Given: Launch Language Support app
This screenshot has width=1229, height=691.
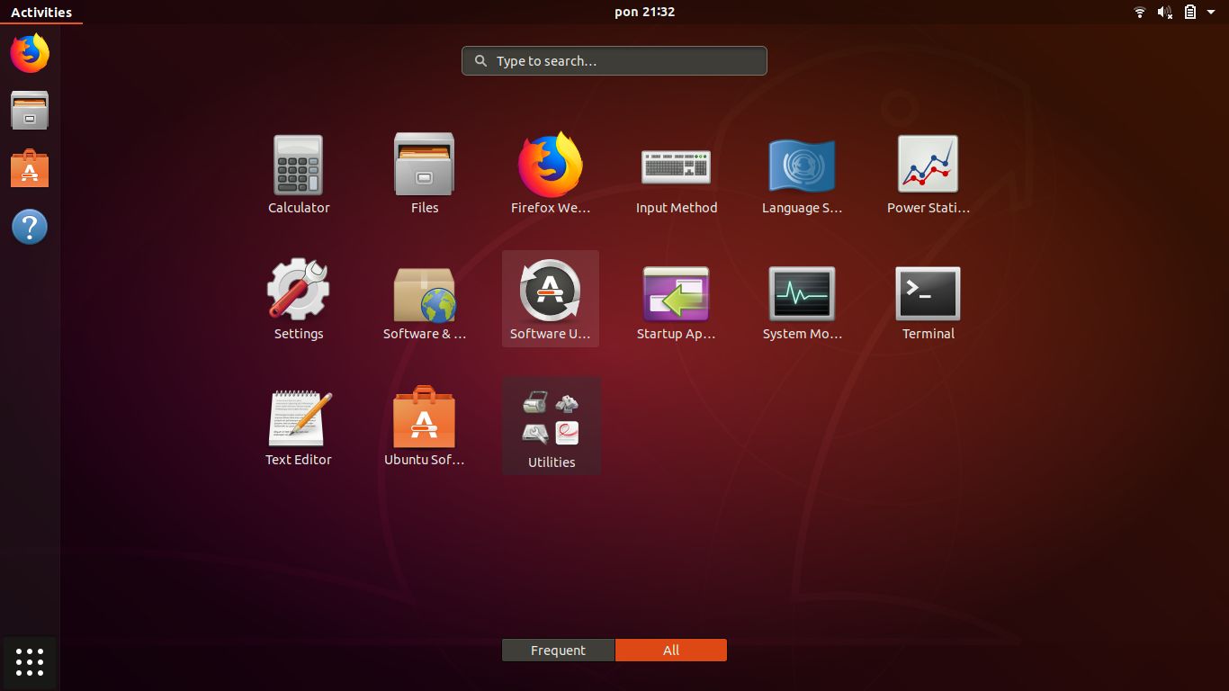Looking at the screenshot, I should 802,174.
